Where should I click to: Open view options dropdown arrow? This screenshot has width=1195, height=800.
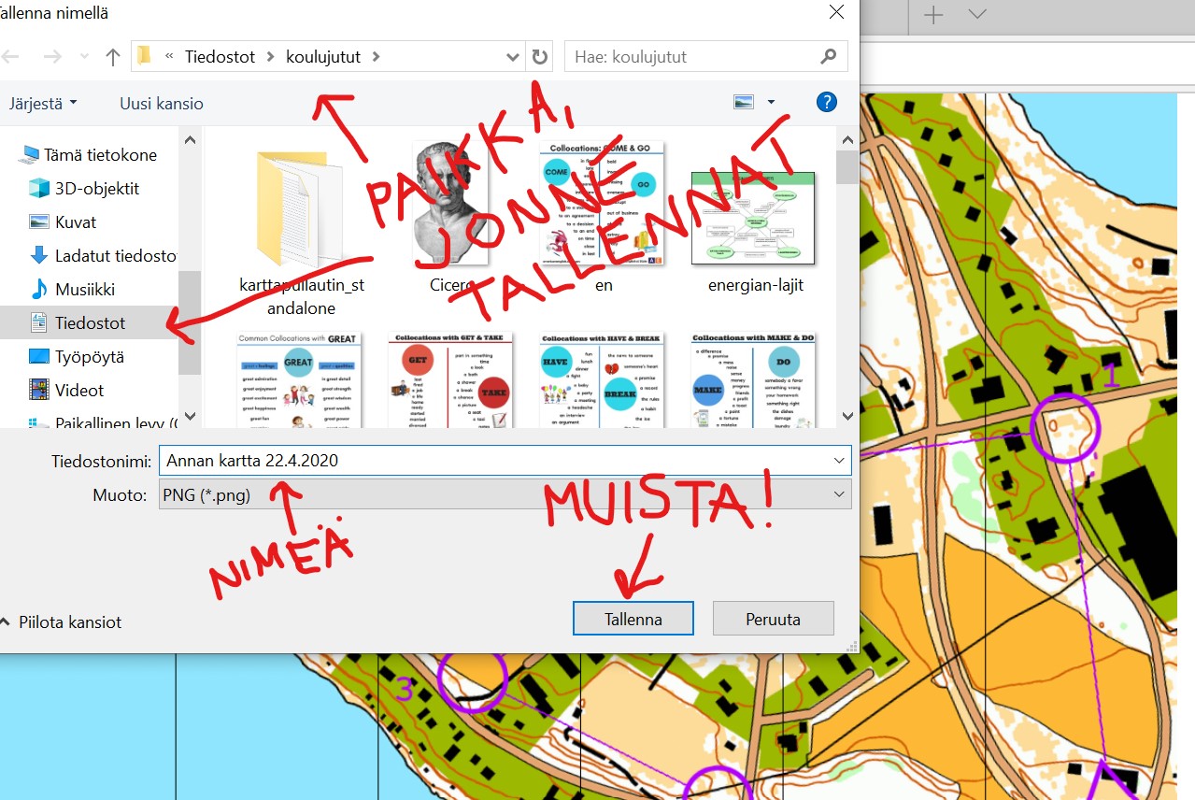tap(771, 103)
